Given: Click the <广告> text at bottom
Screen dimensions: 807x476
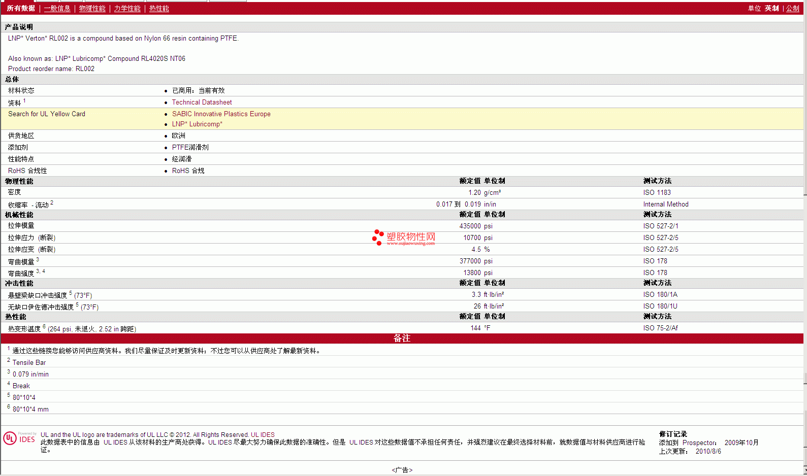Looking at the screenshot, I should tap(402, 470).
